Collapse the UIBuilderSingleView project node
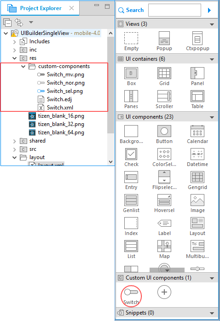This screenshot has width=220, height=321. [6, 33]
